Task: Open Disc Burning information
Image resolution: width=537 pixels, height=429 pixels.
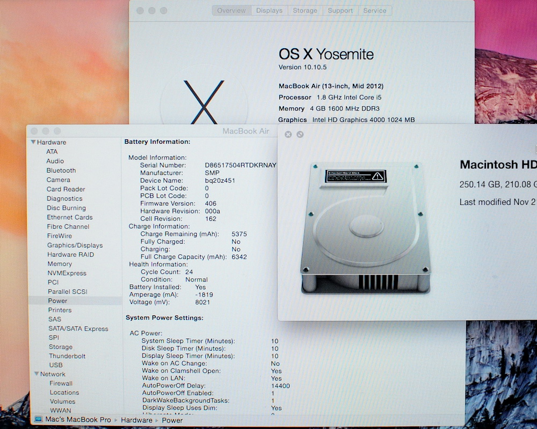Action: (x=67, y=208)
